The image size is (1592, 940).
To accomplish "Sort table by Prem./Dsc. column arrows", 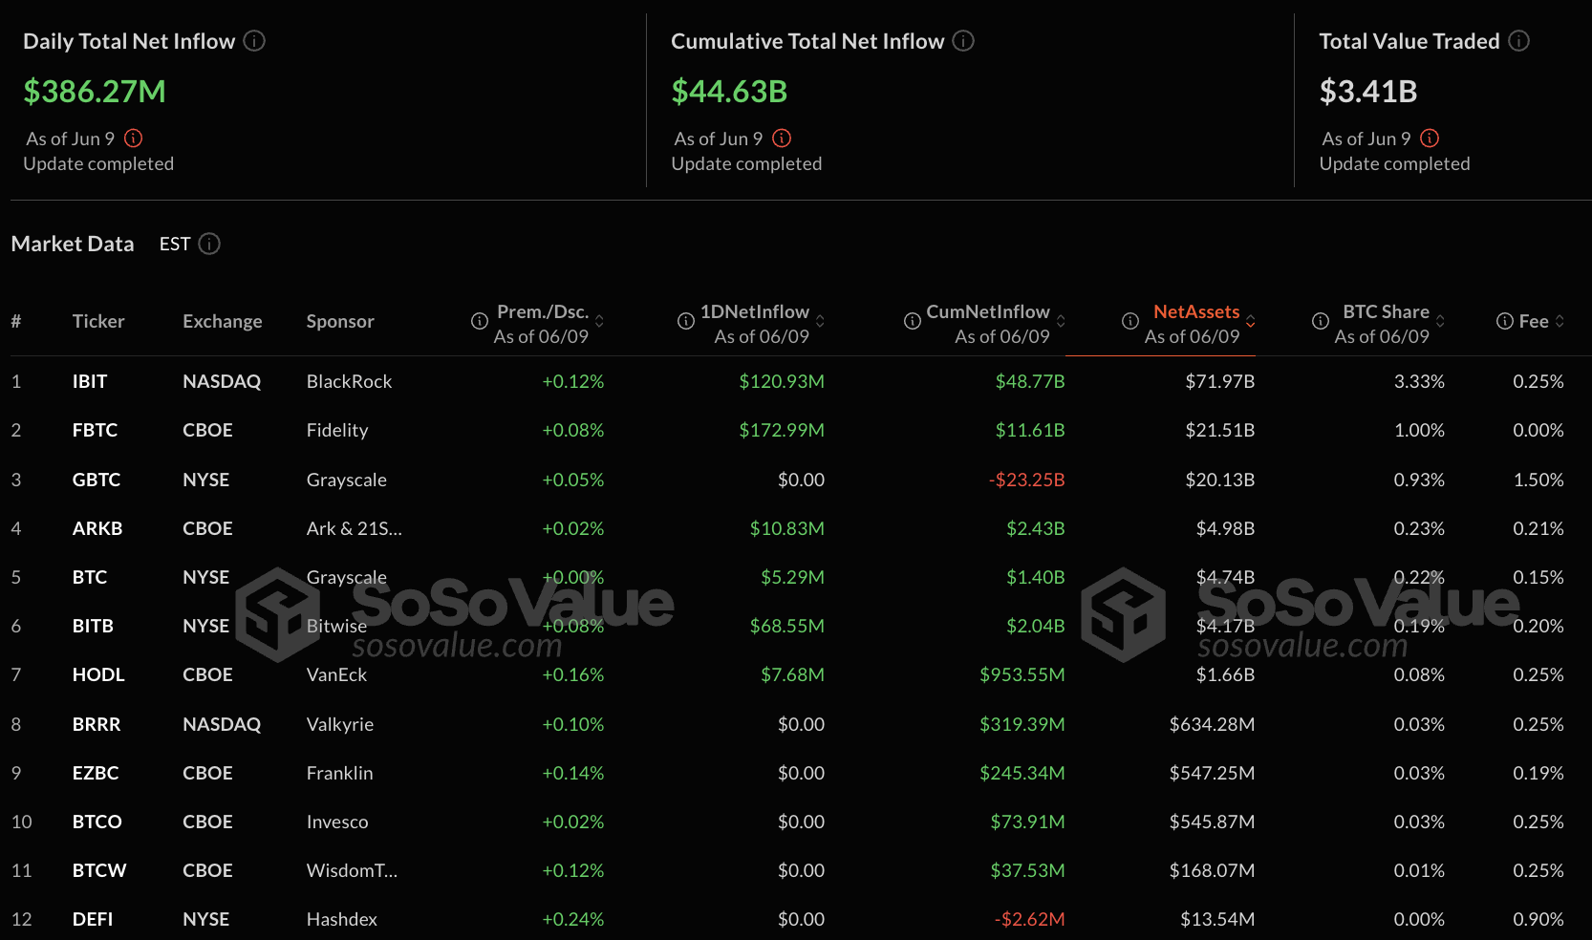I will point(599,321).
